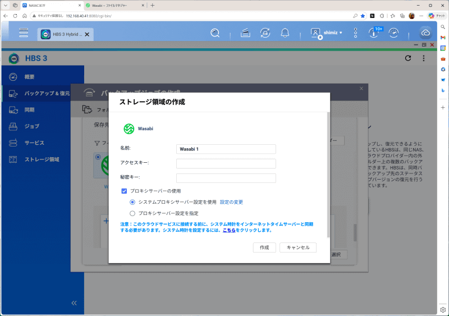Open a new browser tab
The width and height of the screenshot is (449, 316).
(x=152, y=6)
